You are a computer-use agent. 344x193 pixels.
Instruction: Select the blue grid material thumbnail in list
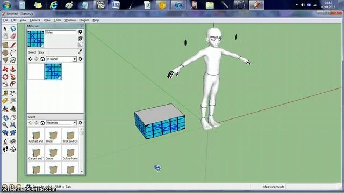click(53, 71)
